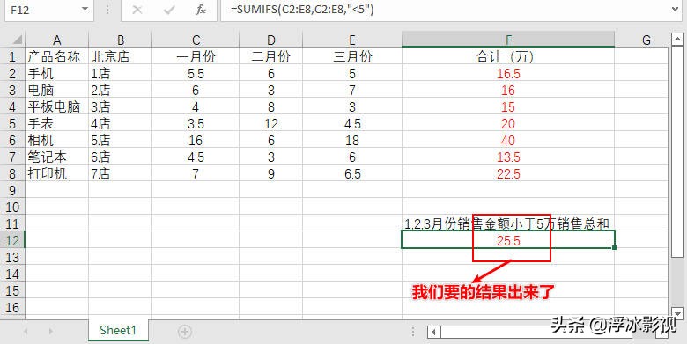The height and width of the screenshot is (344, 687).
Task: Click the 6.5 value in 打印机 row
Action: click(x=352, y=173)
